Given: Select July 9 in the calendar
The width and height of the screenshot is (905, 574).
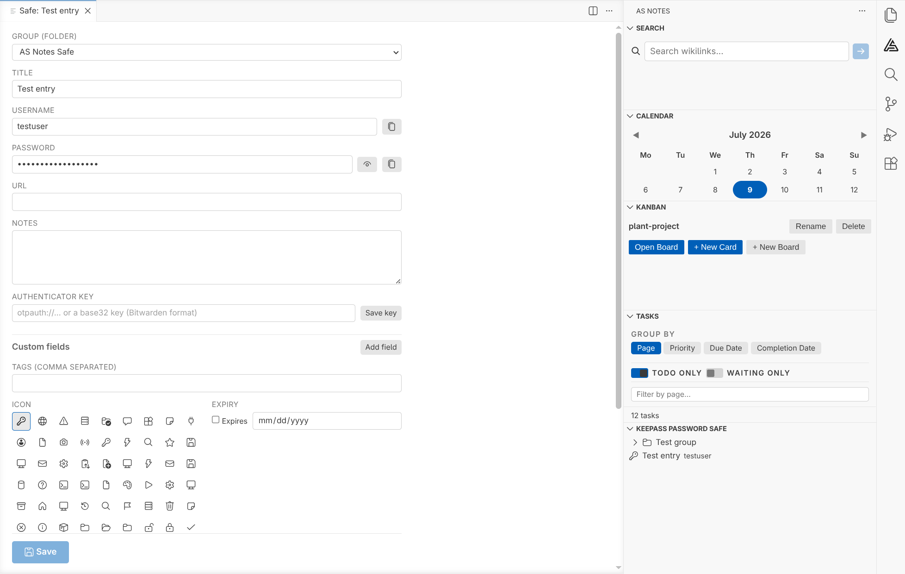Looking at the screenshot, I should pos(750,190).
